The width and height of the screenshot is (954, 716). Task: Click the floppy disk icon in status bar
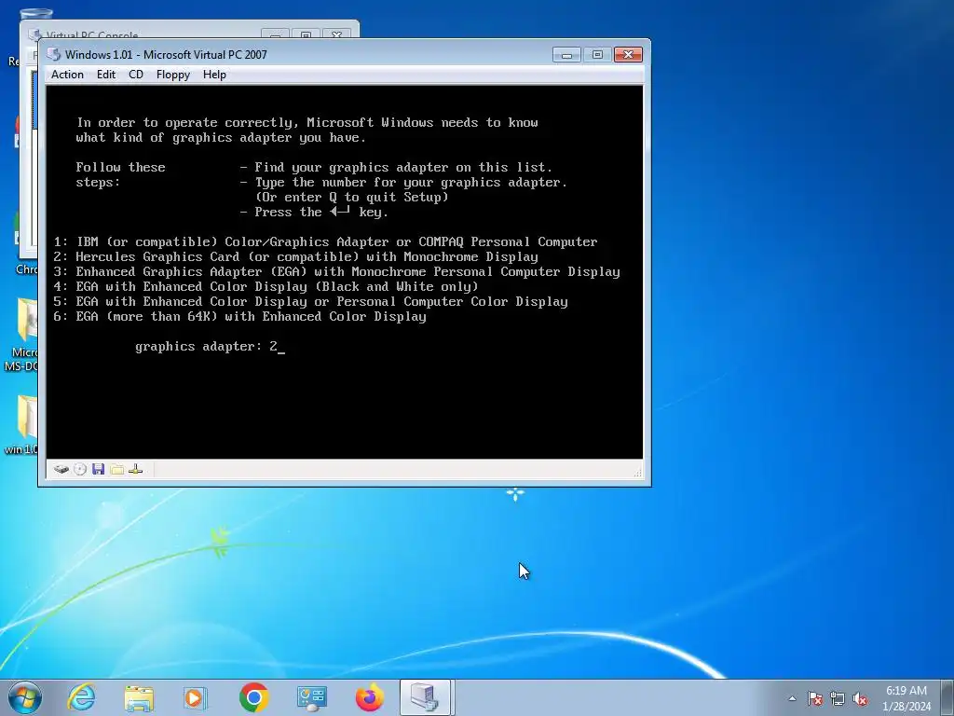coord(99,469)
